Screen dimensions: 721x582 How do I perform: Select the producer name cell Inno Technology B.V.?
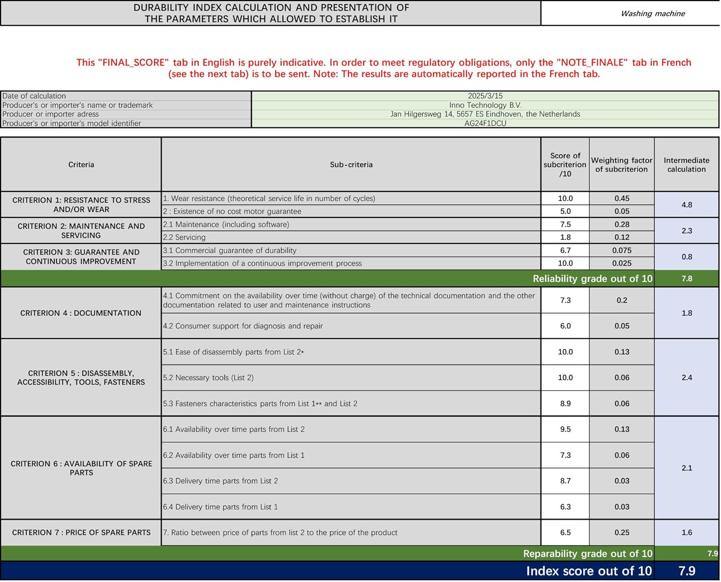click(485, 105)
